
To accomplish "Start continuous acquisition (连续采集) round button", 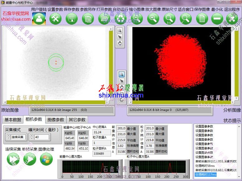I will [x=13, y=159].
